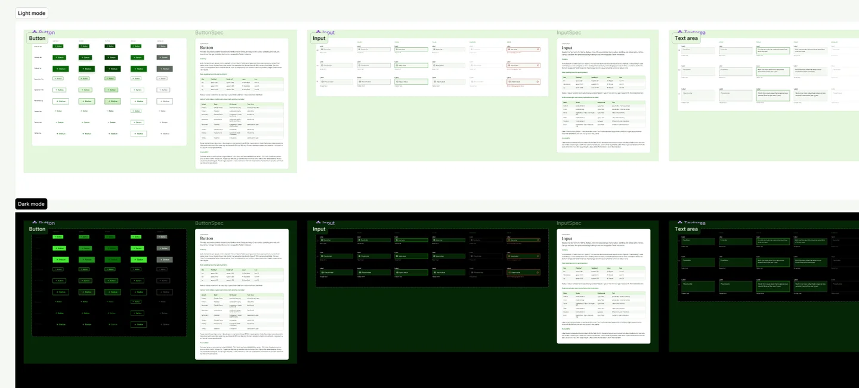The height and width of the screenshot is (388, 859).
Task: Select the Input section tag in Light mode
Action: [319, 38]
